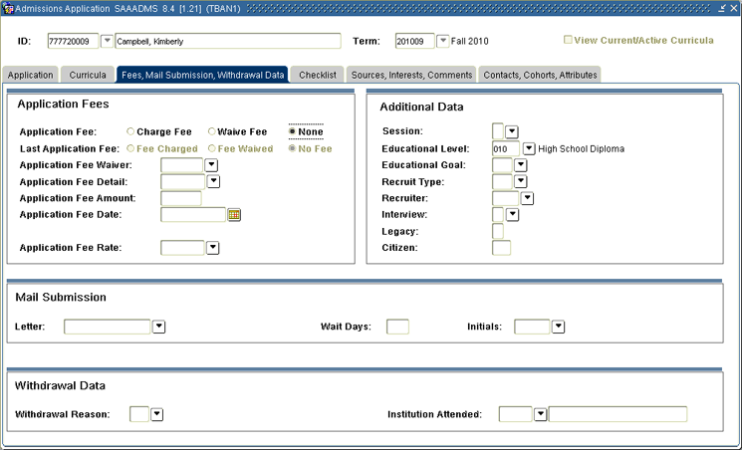The image size is (742, 450).
Task: Open the Session dropdown list
Action: click(512, 131)
